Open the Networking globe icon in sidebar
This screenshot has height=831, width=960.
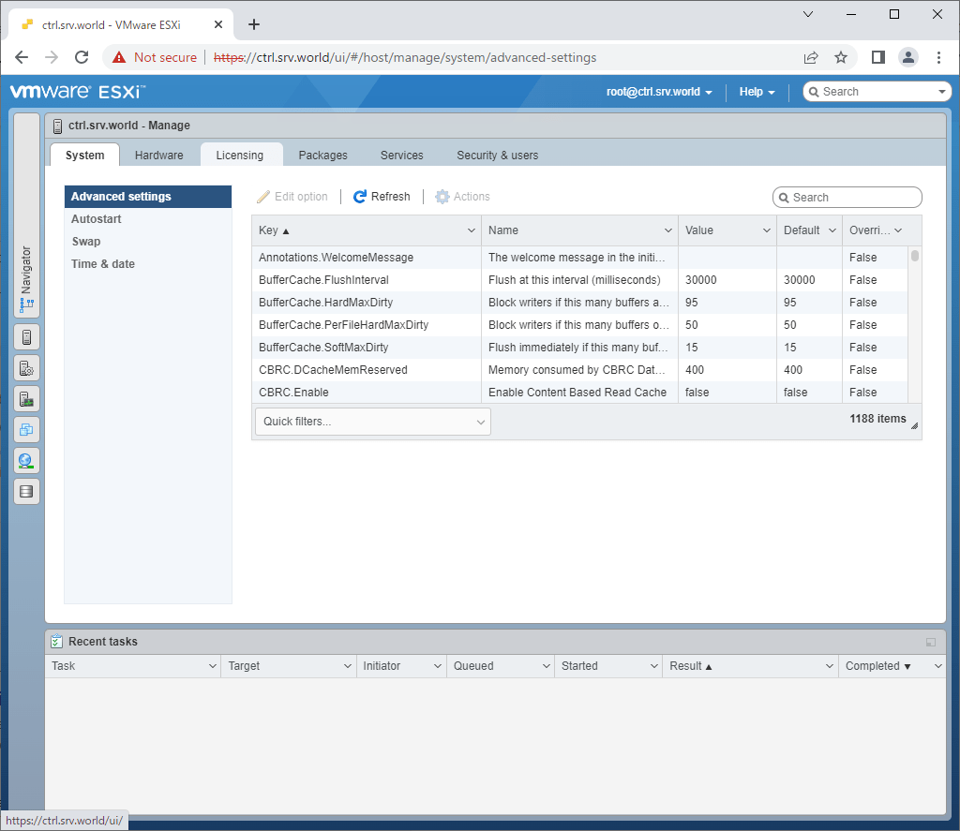pyautogui.click(x=26, y=460)
